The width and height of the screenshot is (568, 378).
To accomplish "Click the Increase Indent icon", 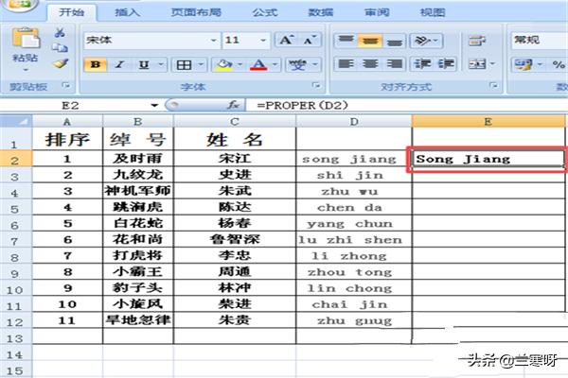I will pos(446,64).
